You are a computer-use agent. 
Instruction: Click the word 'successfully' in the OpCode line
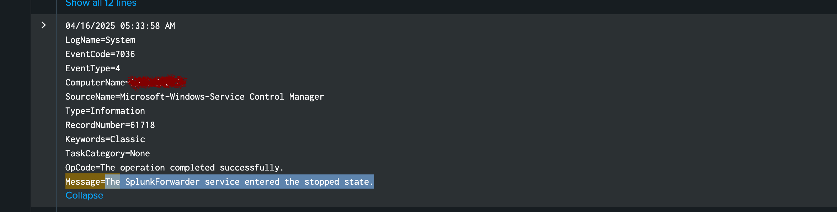pyautogui.click(x=250, y=168)
